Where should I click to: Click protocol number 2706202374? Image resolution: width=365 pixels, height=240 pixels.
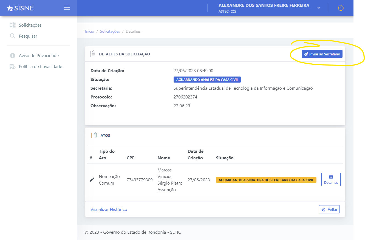pyautogui.click(x=185, y=97)
